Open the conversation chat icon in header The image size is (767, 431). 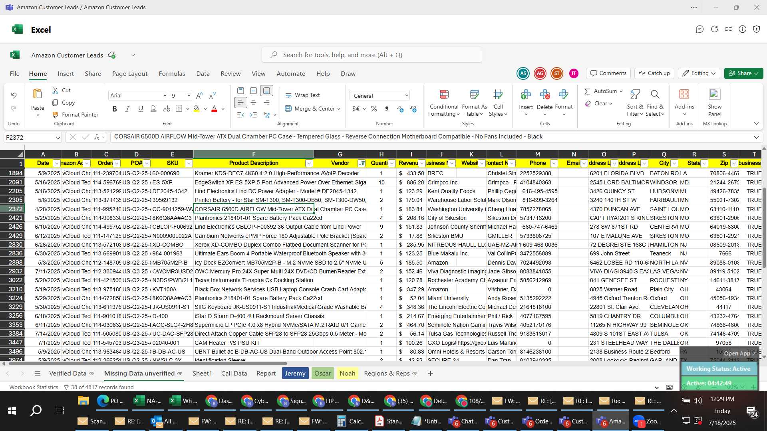(x=699, y=29)
